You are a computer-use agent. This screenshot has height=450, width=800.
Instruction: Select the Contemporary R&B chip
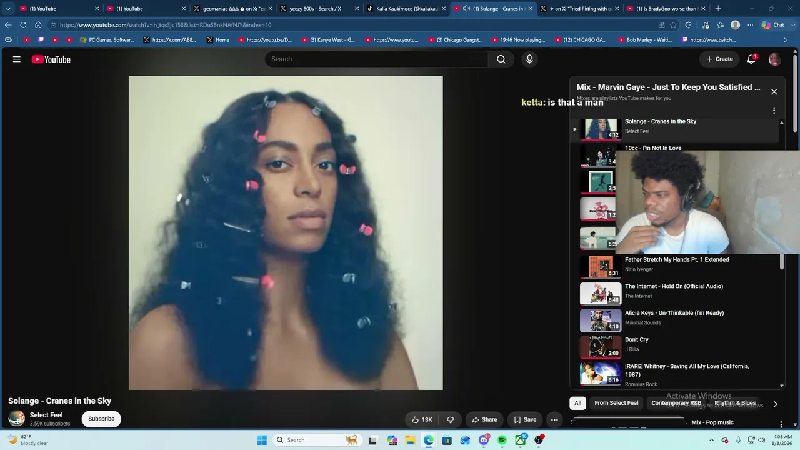(x=676, y=403)
